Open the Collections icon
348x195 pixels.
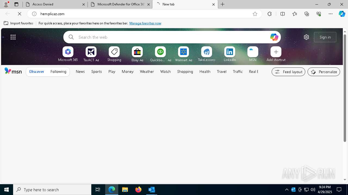[307, 14]
